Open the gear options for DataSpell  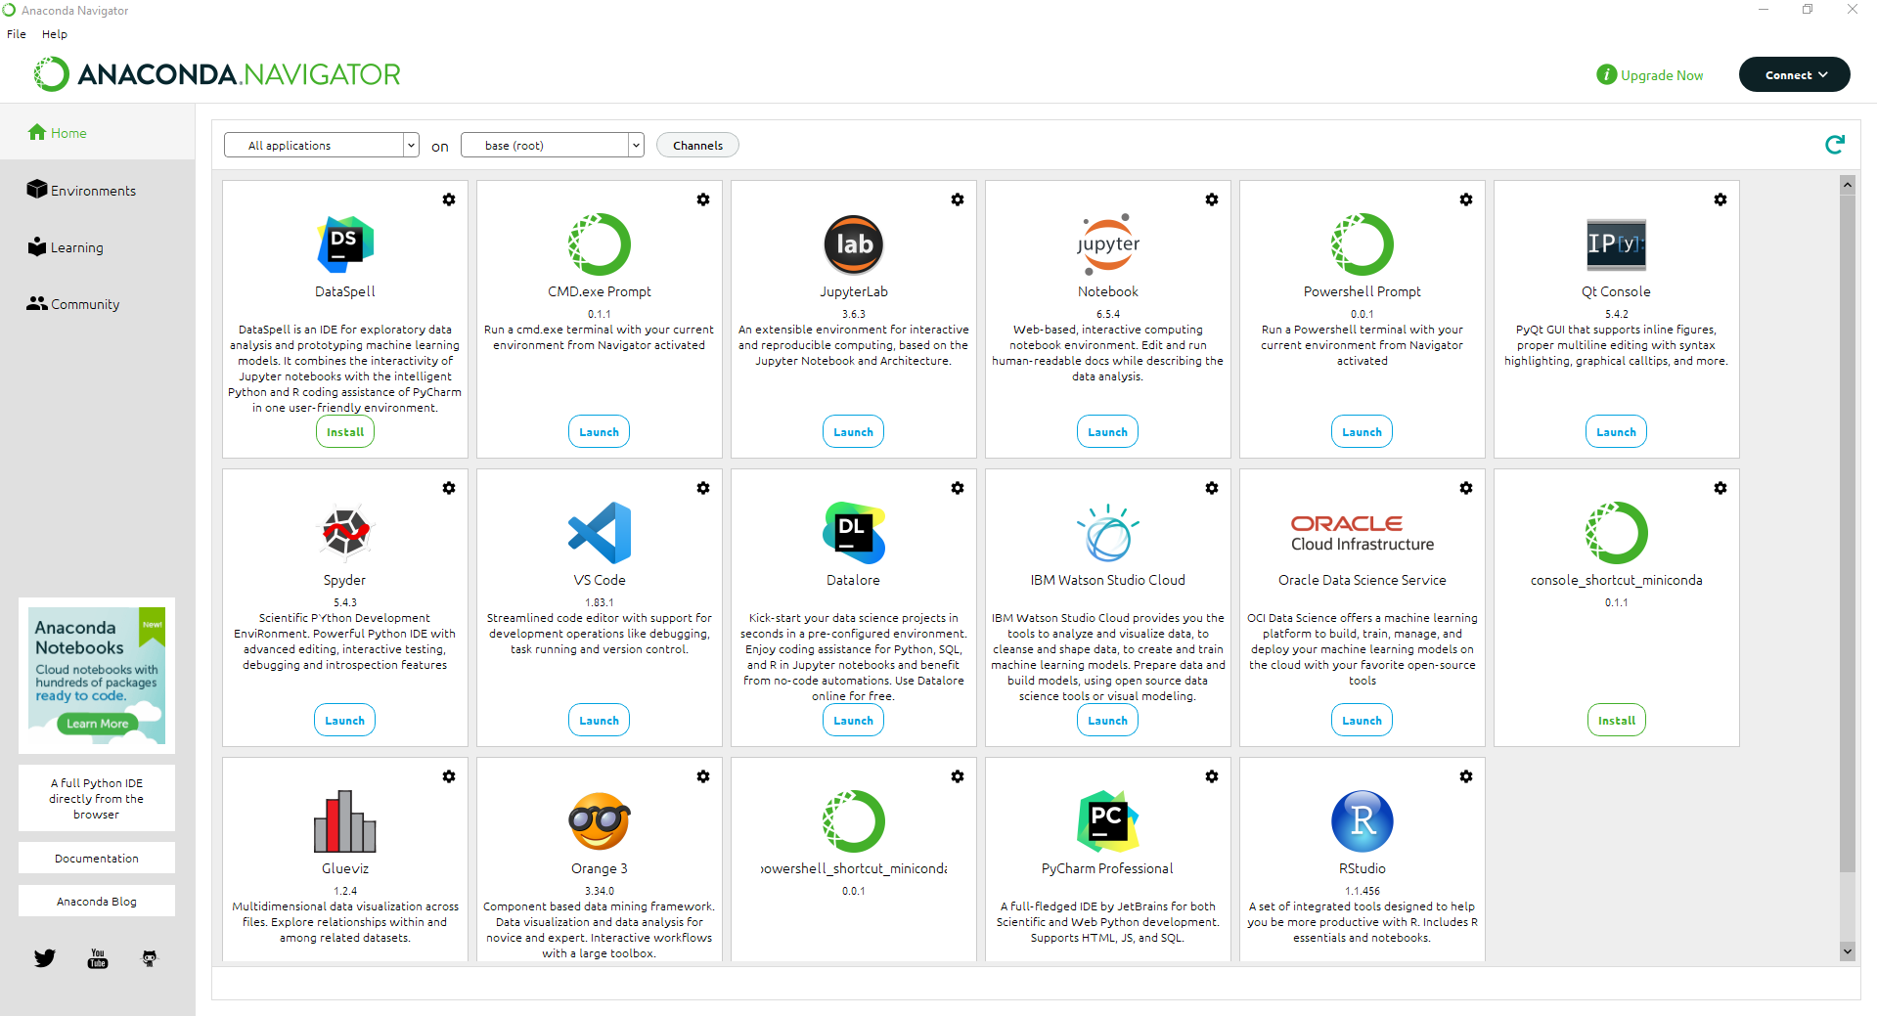(x=449, y=199)
